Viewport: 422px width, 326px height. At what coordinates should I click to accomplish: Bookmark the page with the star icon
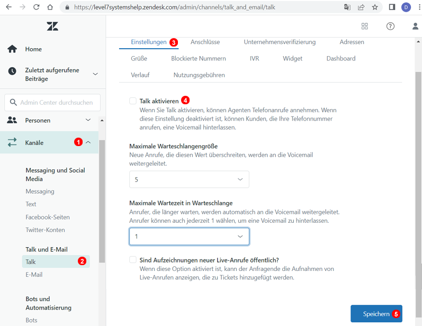click(x=375, y=7)
